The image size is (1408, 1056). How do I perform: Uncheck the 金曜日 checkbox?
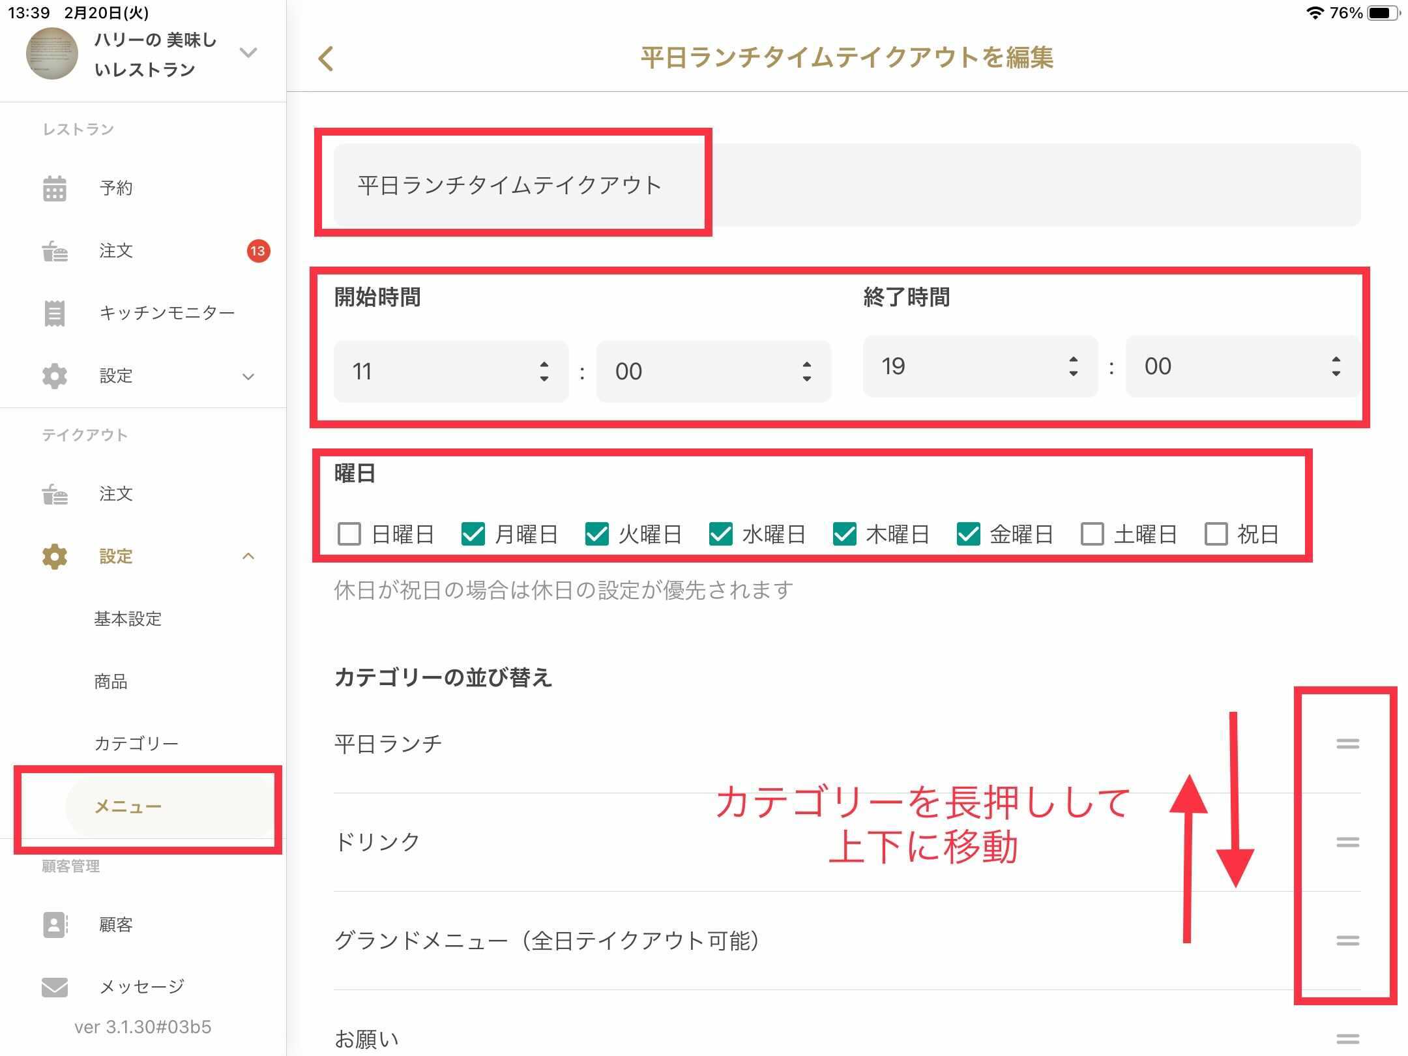point(969,534)
